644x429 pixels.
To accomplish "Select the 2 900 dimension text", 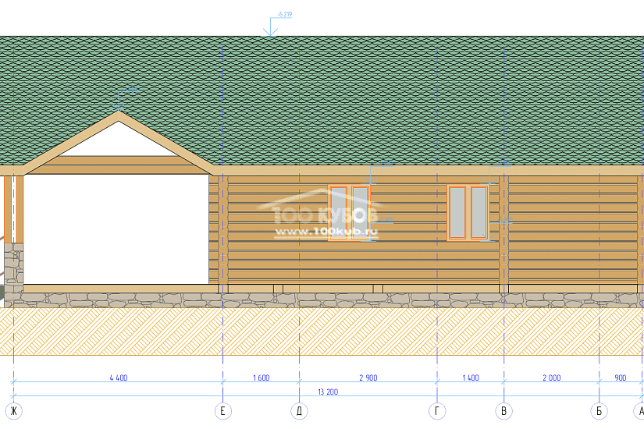I will pos(368,378).
